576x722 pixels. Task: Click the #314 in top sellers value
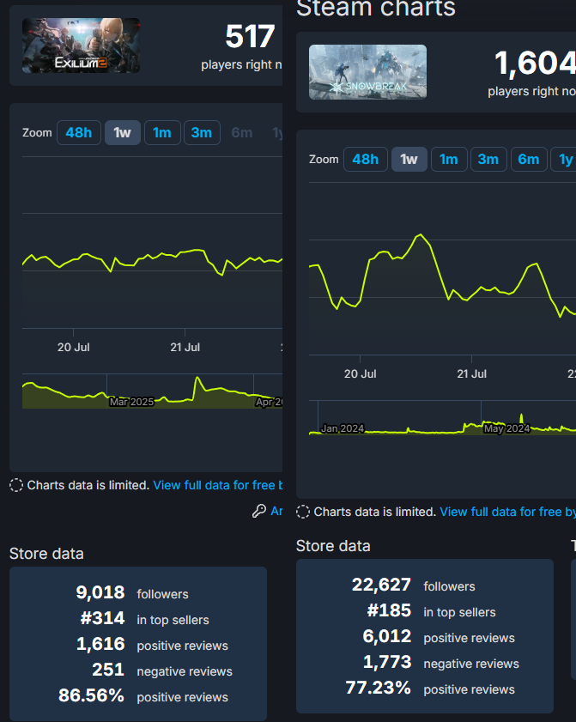coord(102,618)
